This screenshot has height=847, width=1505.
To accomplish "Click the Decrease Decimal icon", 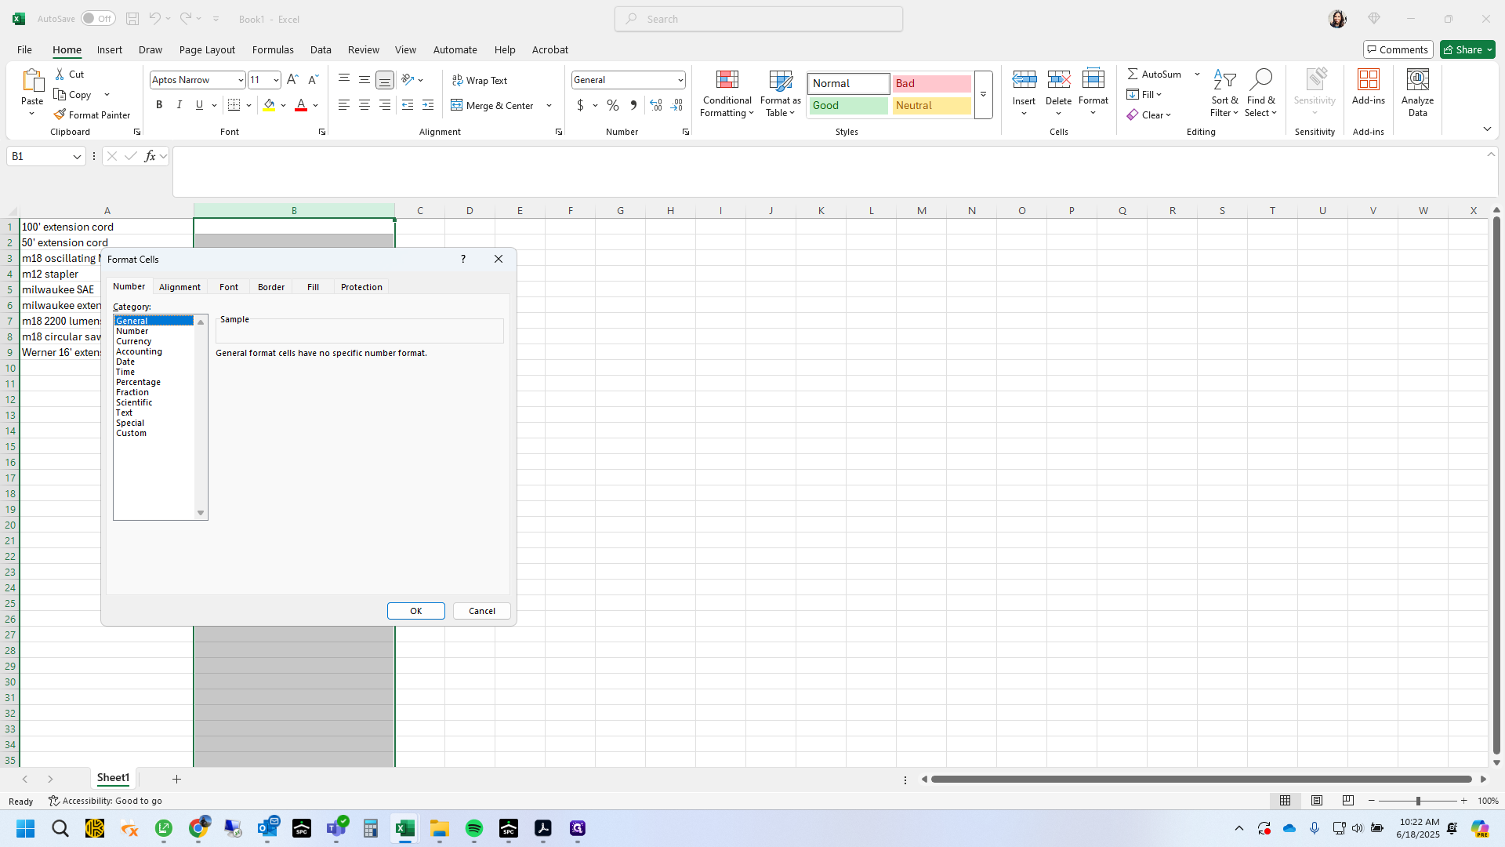I will click(676, 105).
